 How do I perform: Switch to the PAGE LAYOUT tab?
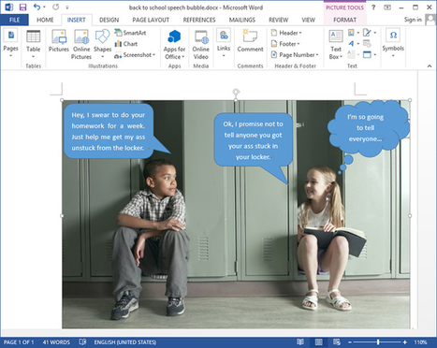coord(151,20)
